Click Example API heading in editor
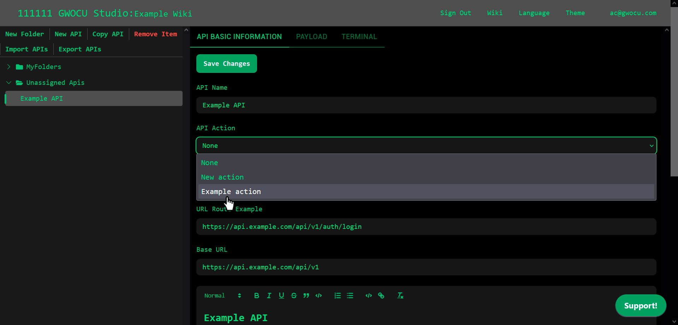This screenshot has height=325, width=678. 236,318
